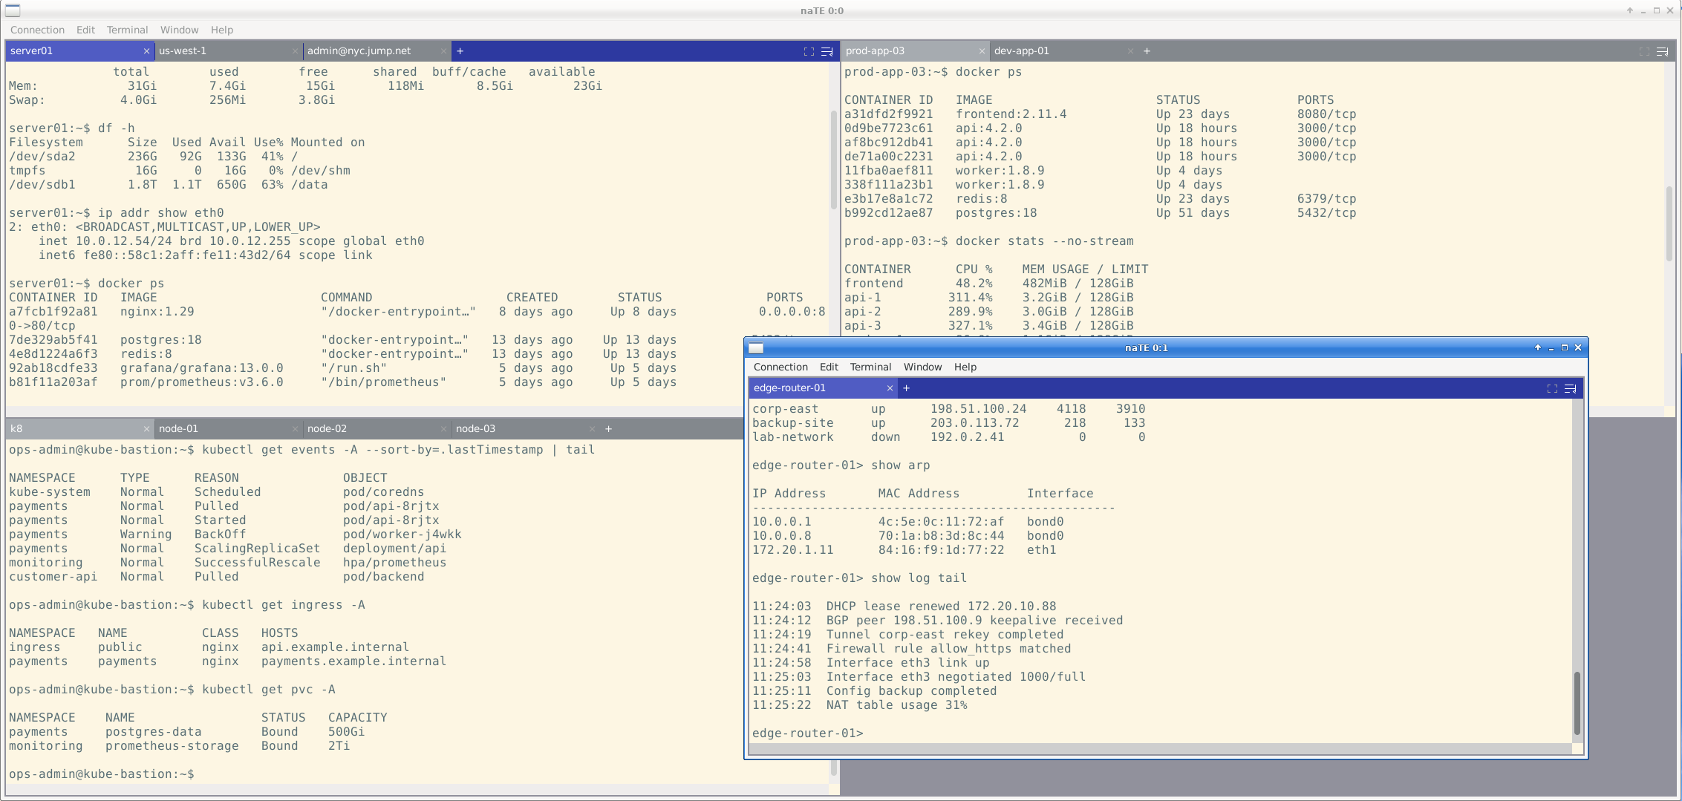Open Edit menu in naTE 0:0
This screenshot has height=801, width=1682.
85,30
